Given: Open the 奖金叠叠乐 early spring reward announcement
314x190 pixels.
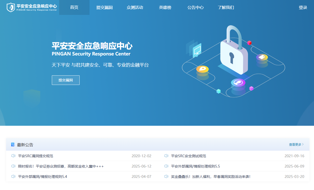Looking at the screenshot, I should pos(211,177).
